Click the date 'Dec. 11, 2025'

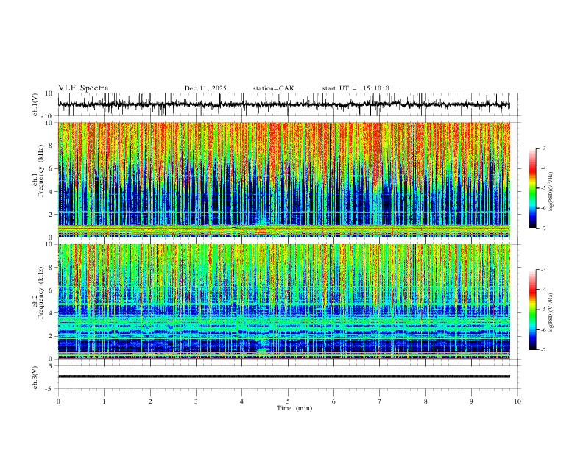205,88
